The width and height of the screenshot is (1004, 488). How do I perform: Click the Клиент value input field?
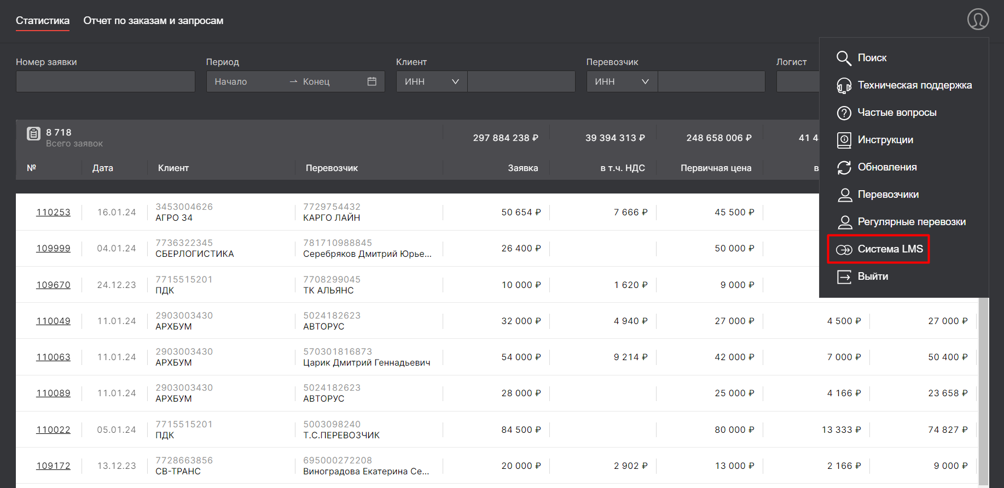(521, 81)
